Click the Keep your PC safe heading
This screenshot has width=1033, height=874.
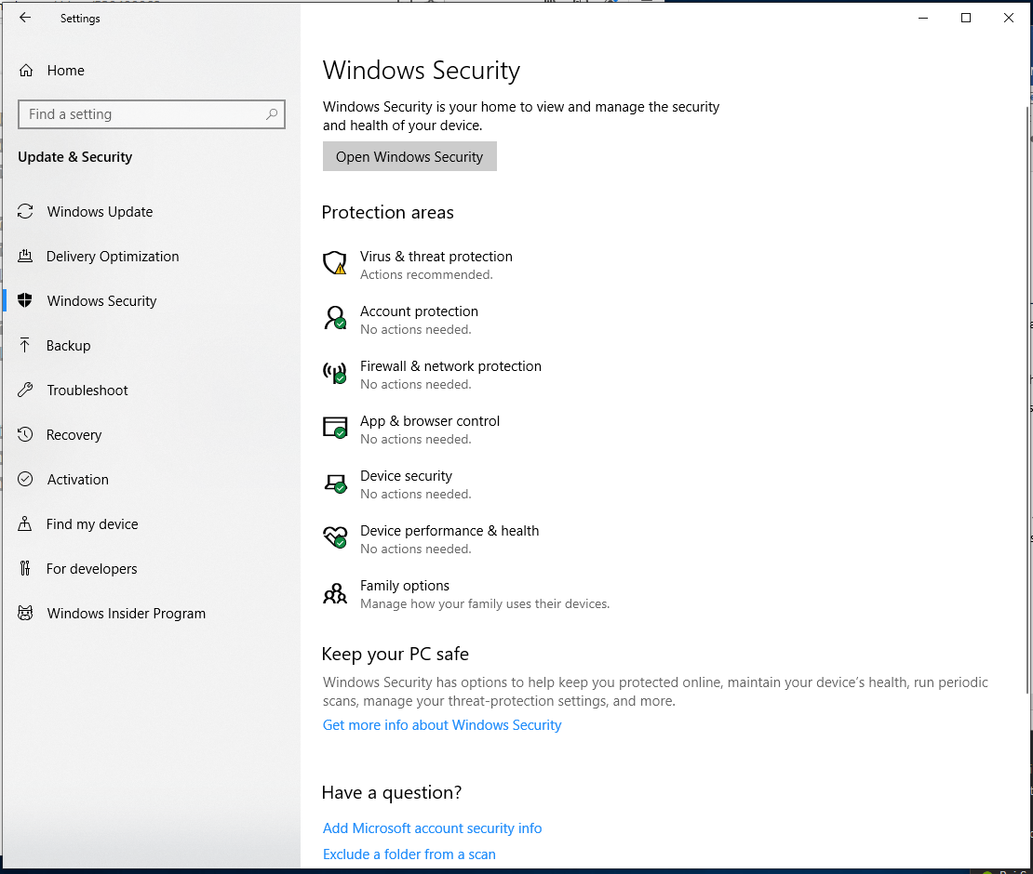396,655
